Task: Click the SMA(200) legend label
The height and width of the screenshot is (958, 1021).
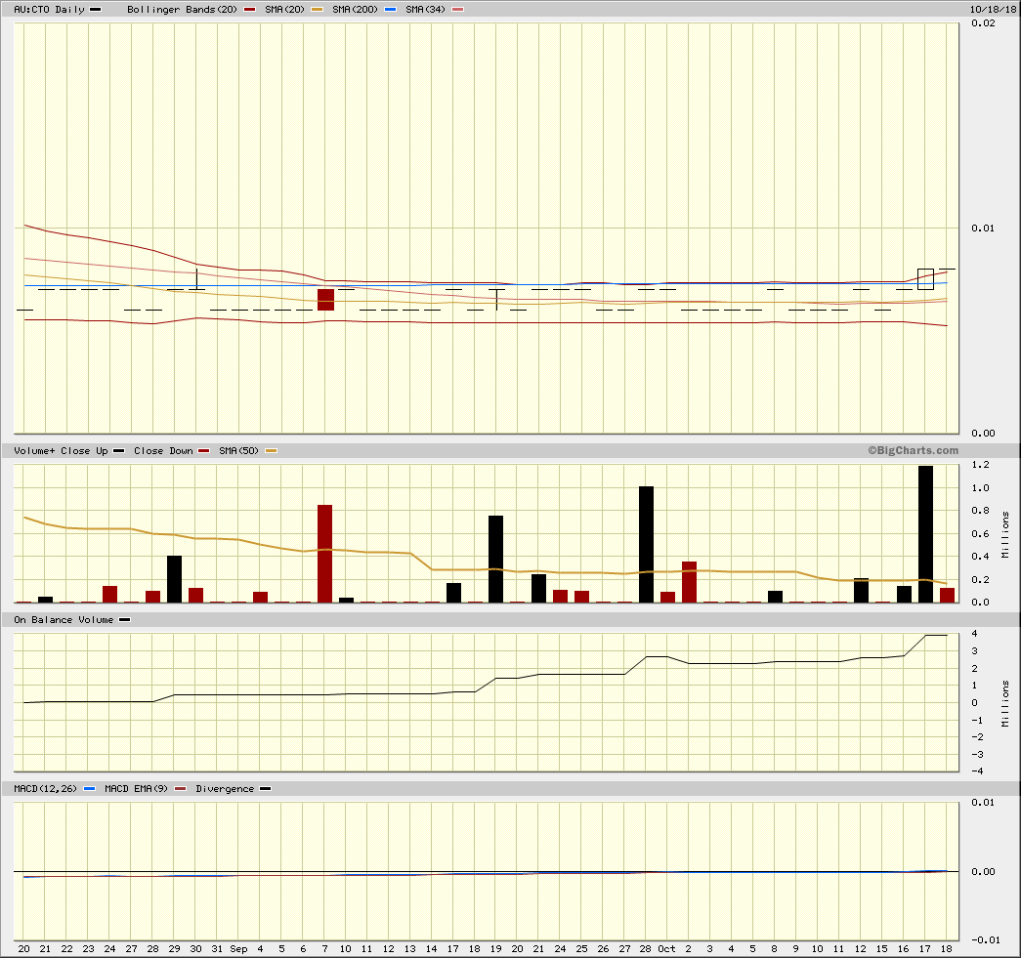Action: point(355,10)
